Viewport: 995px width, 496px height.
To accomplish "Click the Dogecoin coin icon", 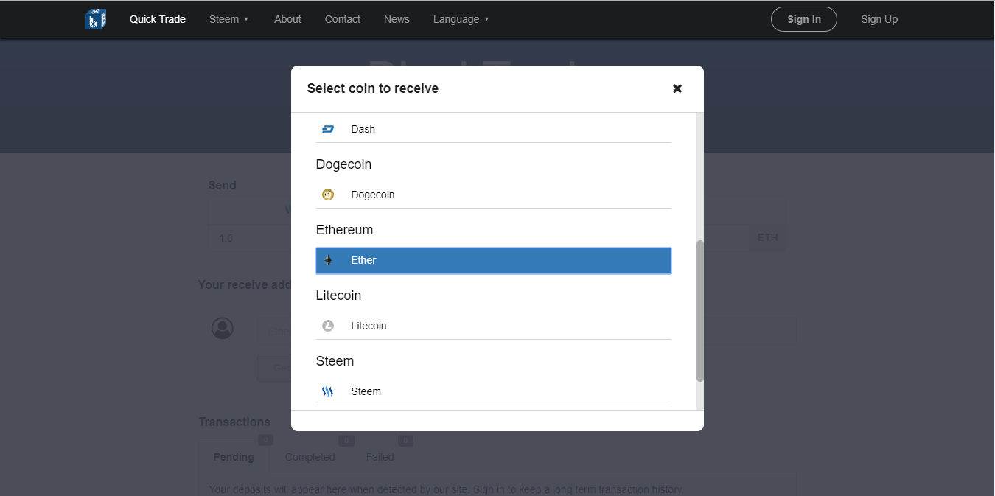I will [328, 195].
